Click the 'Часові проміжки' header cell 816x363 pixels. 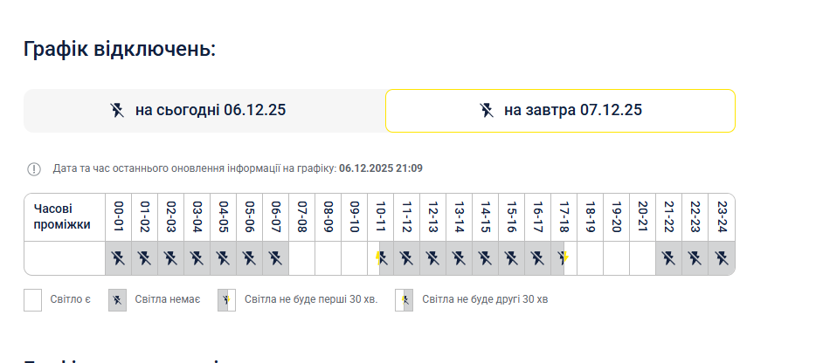pos(64,217)
